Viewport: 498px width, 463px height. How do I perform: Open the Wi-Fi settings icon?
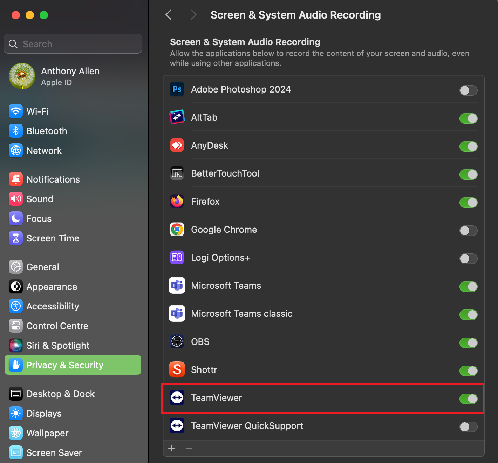[x=16, y=111]
